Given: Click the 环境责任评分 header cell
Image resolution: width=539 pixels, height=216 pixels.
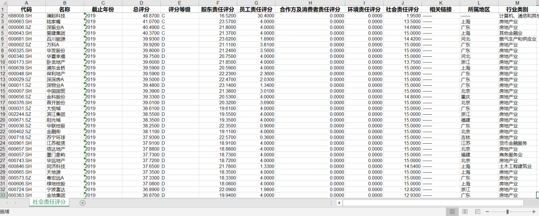Looking at the screenshot, I should click(x=364, y=9).
